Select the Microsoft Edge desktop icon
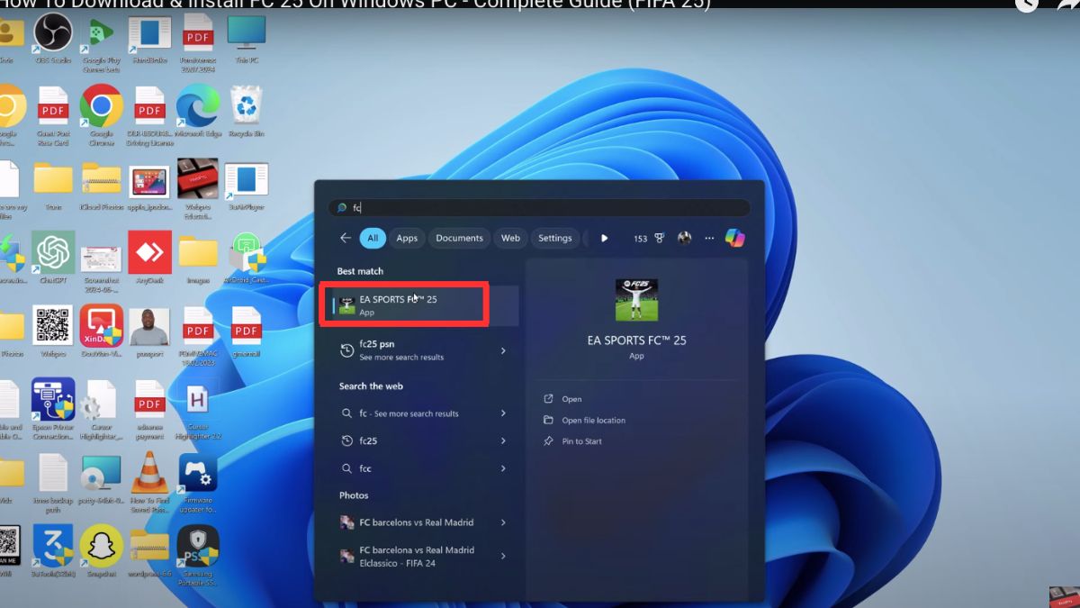This screenshot has width=1080, height=608. (198, 113)
